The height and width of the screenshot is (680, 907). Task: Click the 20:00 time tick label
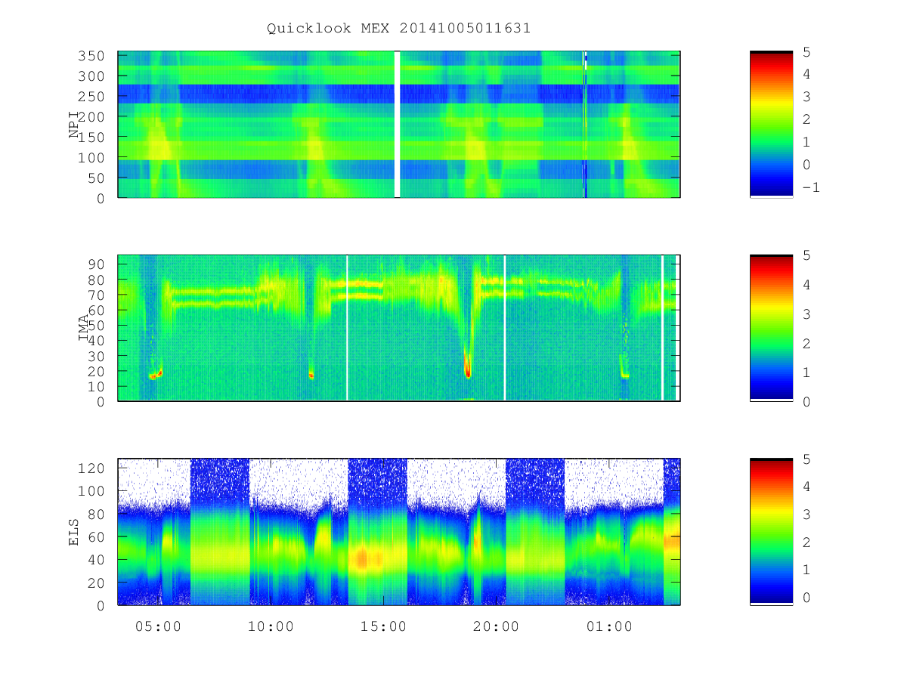(x=497, y=626)
